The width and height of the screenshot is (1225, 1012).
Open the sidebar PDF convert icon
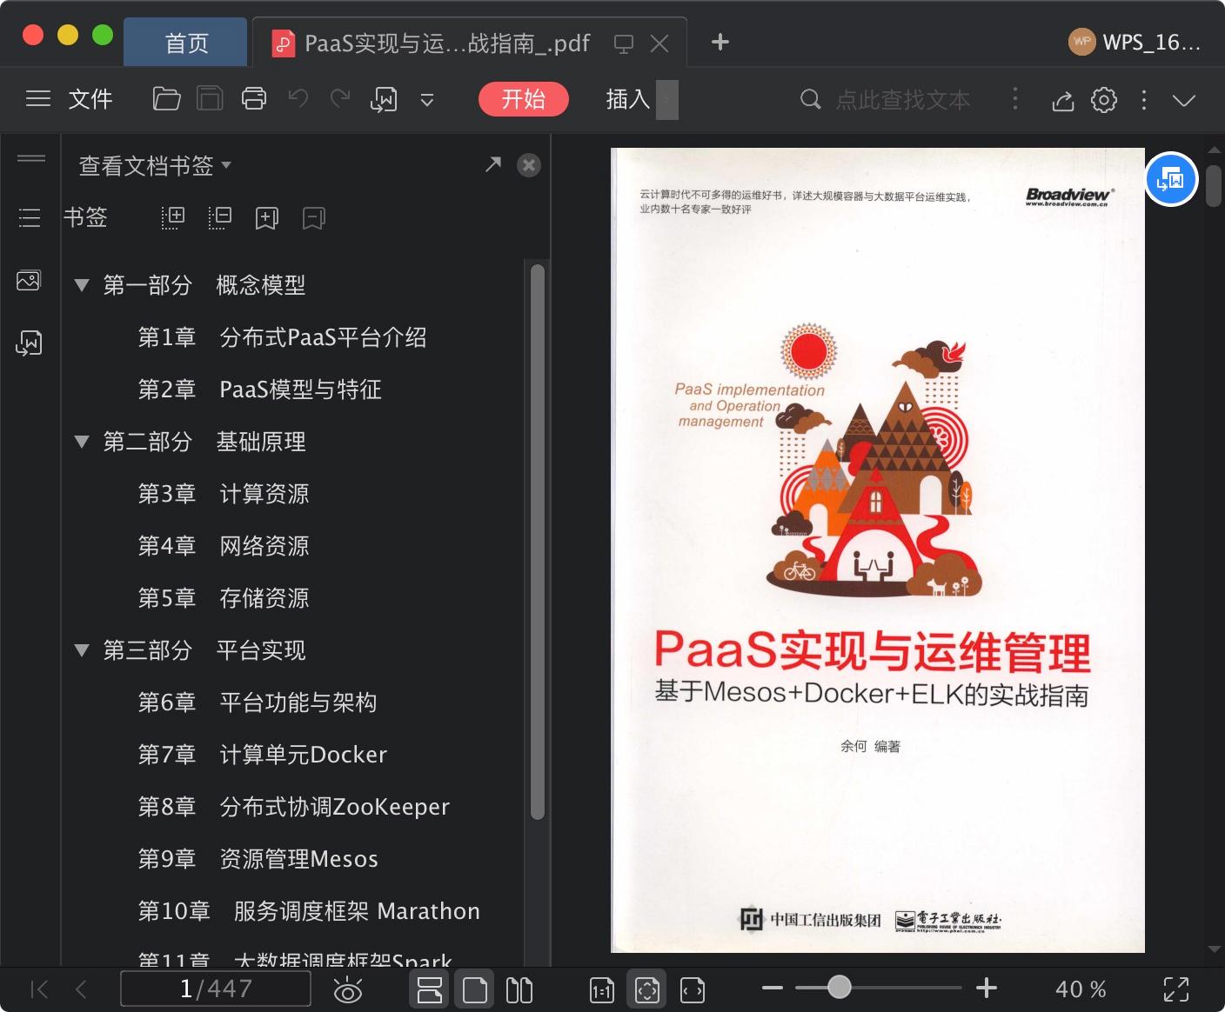[29, 343]
